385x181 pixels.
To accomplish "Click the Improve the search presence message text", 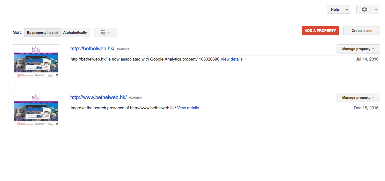I will click(x=123, y=108).
